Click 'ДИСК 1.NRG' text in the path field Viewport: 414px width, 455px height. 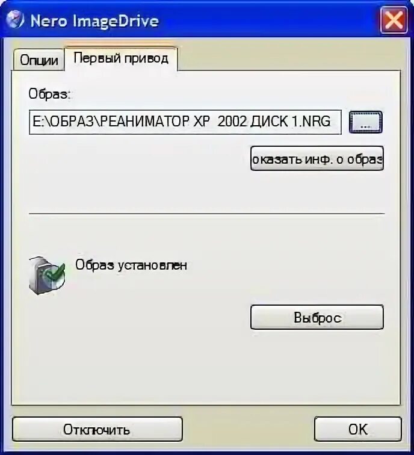coord(291,122)
